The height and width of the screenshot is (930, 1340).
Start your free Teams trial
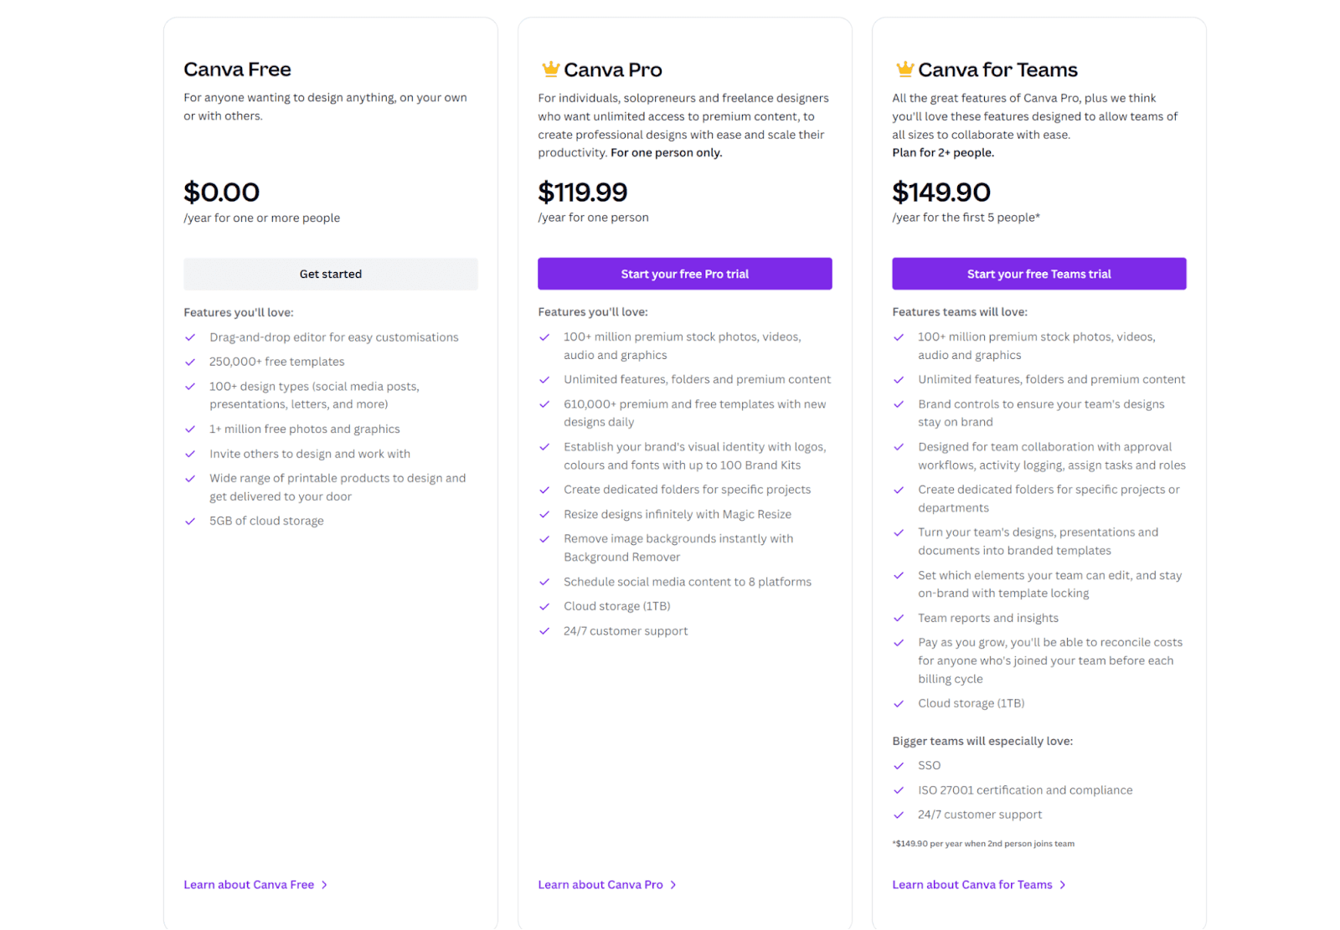(x=1038, y=274)
